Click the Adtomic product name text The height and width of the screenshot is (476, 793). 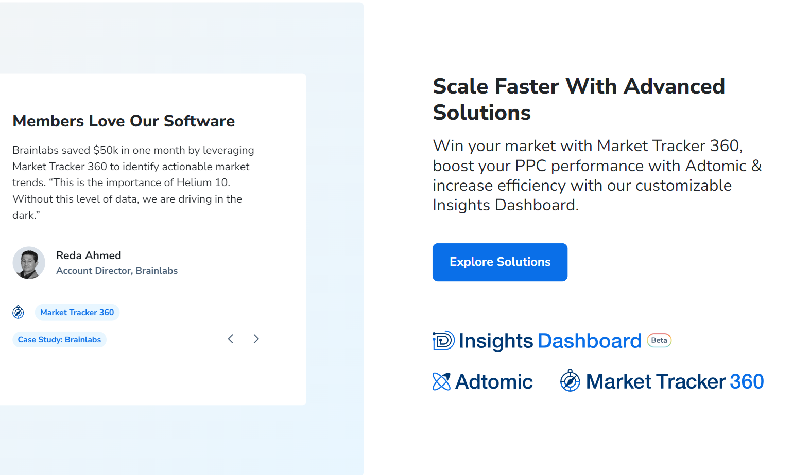pos(494,381)
